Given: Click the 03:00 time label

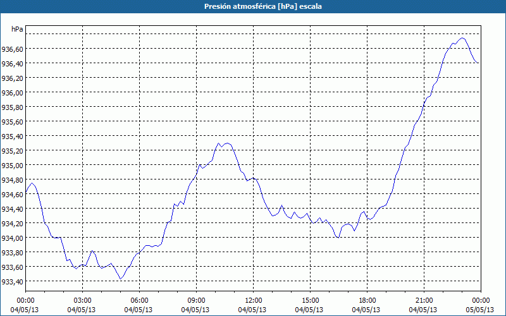Looking at the screenshot, I should (x=83, y=301).
